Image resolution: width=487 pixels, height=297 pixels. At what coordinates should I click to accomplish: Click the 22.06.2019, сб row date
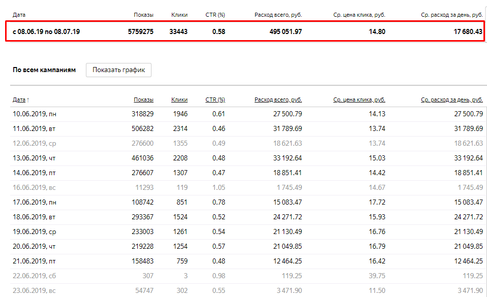(x=34, y=276)
